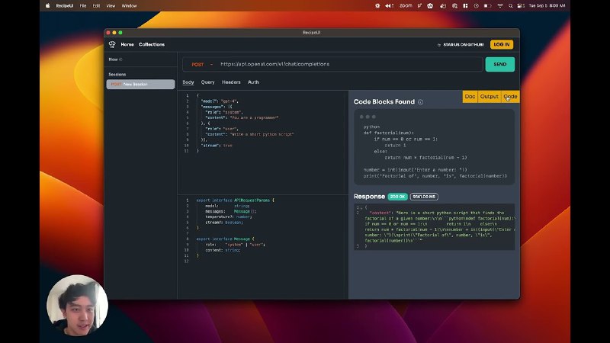Open Spotlight search in menu bar
The width and height of the screenshot is (610, 343).
click(510, 6)
